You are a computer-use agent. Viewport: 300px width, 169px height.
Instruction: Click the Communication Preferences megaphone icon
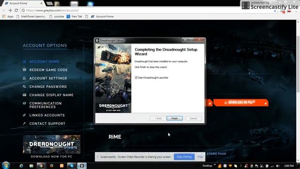[x=24, y=103]
